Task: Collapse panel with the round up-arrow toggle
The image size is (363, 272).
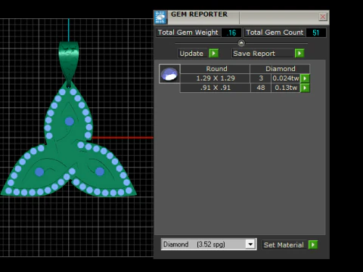Action: [241, 43]
